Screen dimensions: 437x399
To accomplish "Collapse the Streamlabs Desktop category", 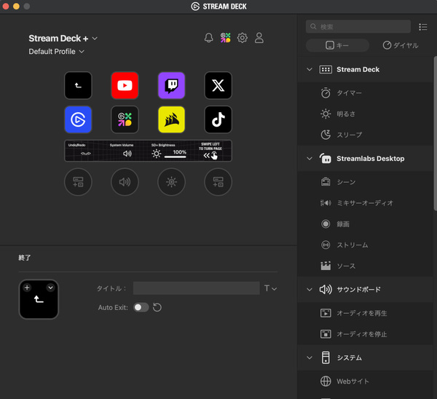I will (x=310, y=159).
